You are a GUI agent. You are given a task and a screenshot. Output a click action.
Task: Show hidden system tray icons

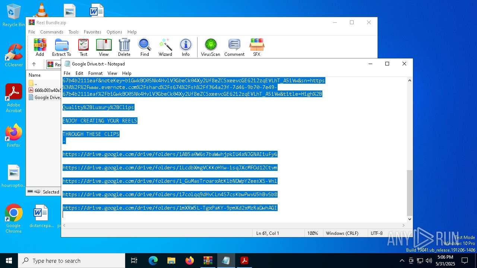pyautogui.click(x=402, y=261)
